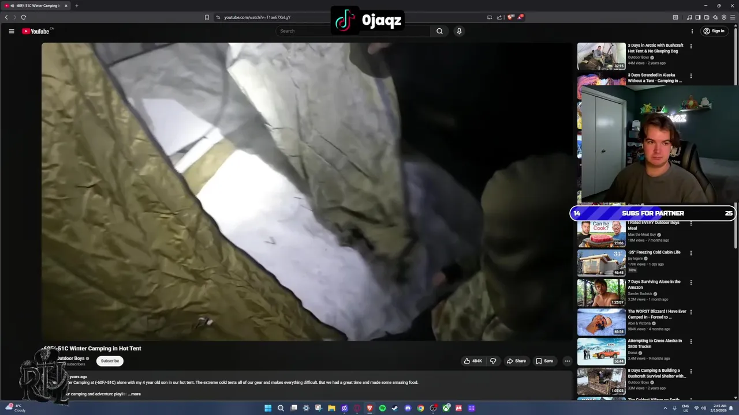Open Brave Rewards triangle icon
The height and width of the screenshot is (415, 739).
[520, 17]
